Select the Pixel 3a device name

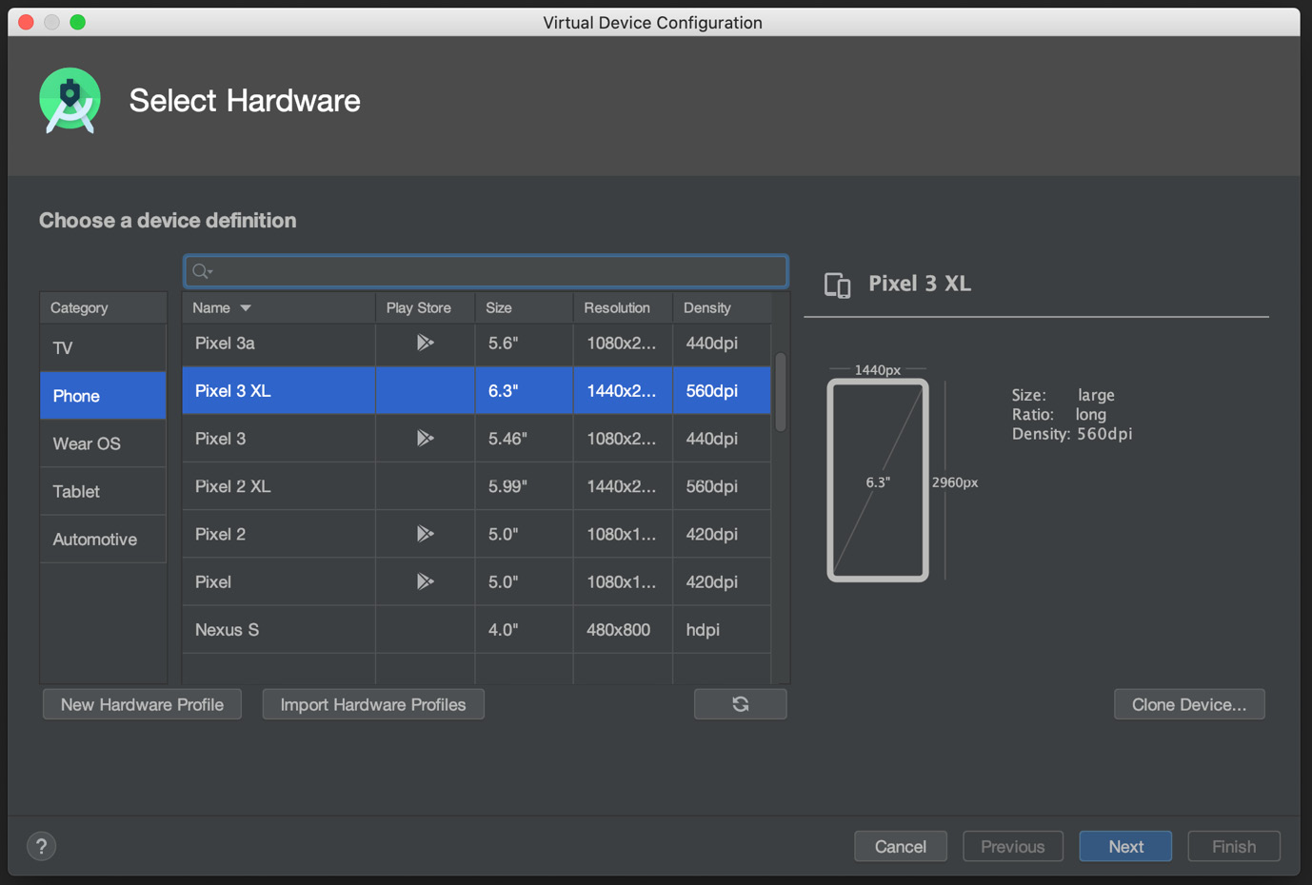225,343
